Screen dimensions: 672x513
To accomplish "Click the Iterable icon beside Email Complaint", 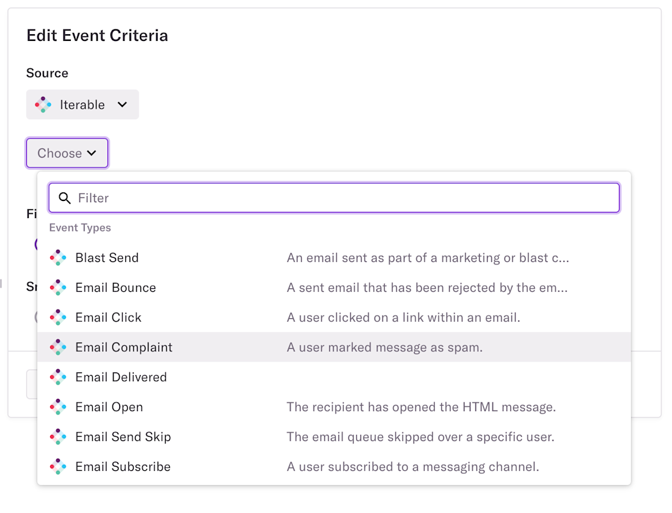I will click(x=58, y=347).
